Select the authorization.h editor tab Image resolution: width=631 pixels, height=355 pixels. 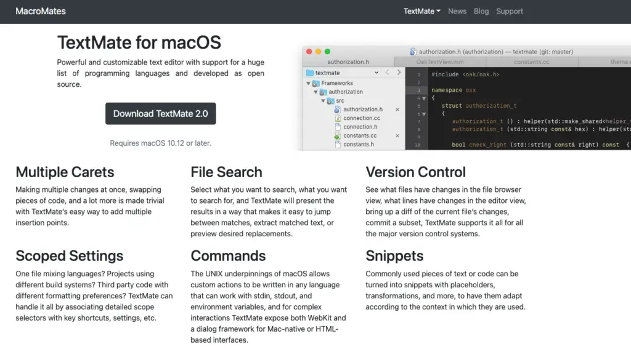tap(348, 62)
